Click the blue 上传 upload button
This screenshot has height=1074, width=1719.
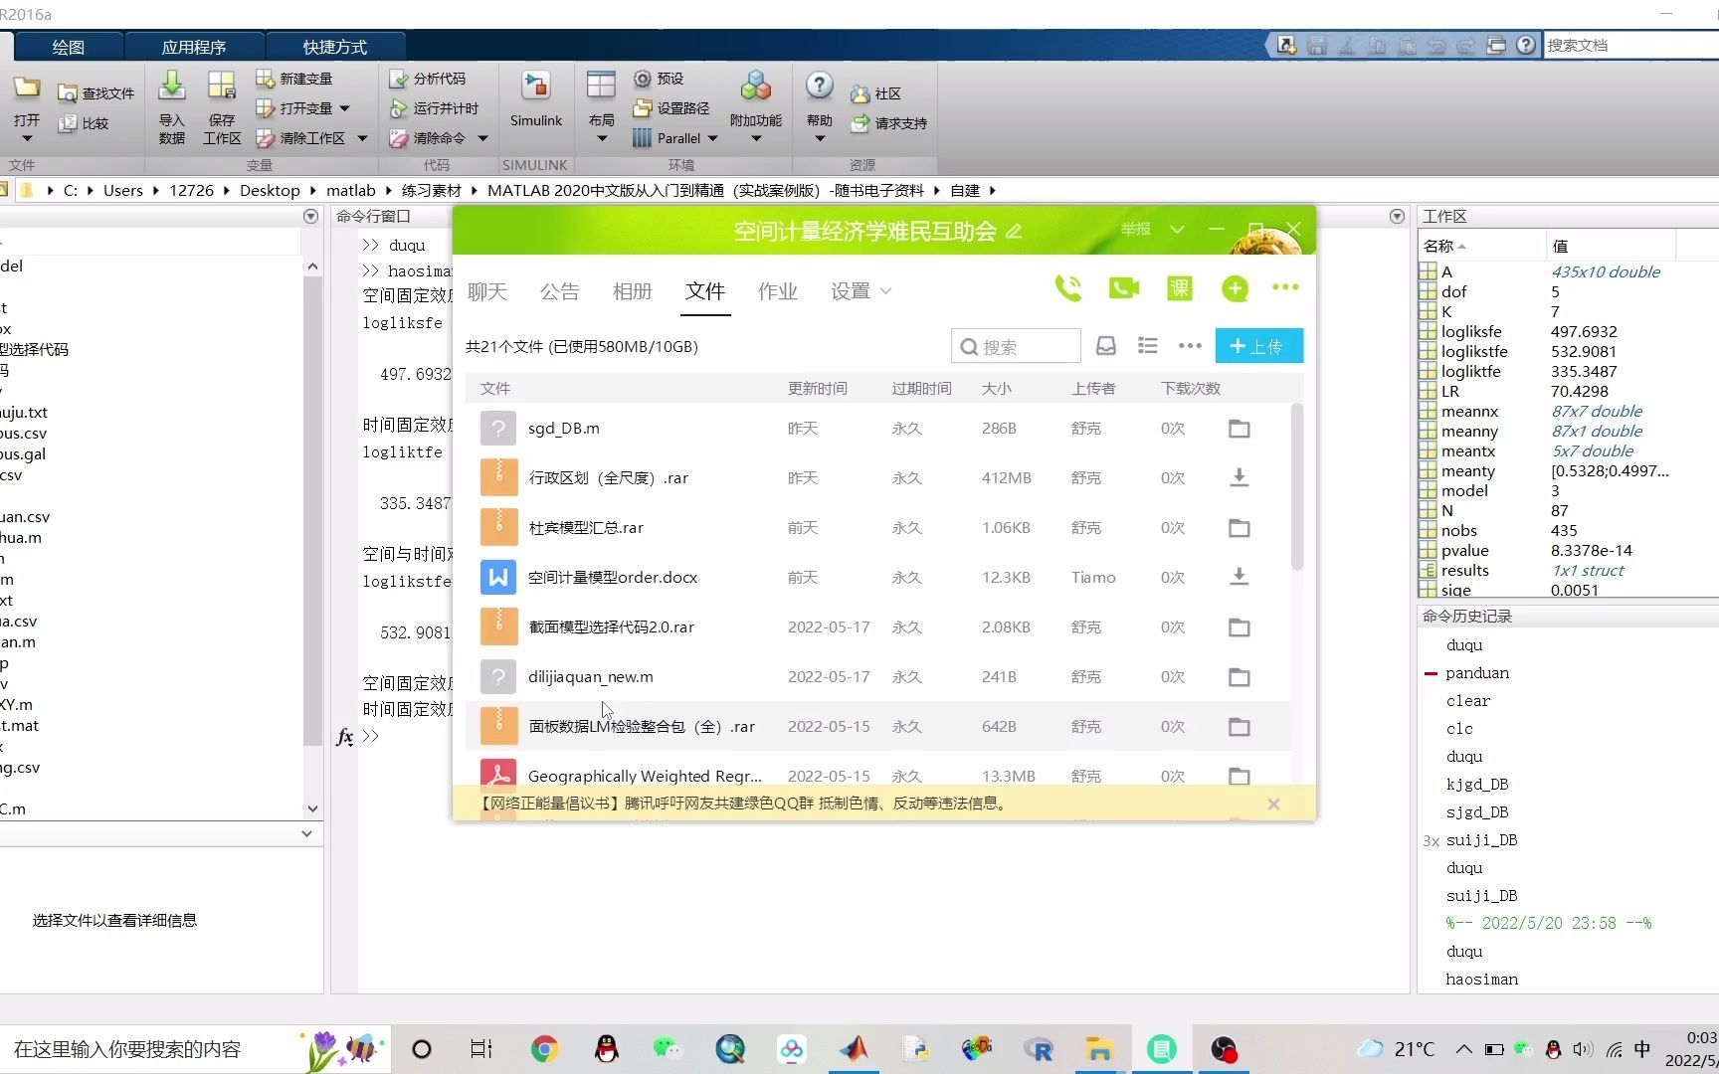tap(1257, 345)
